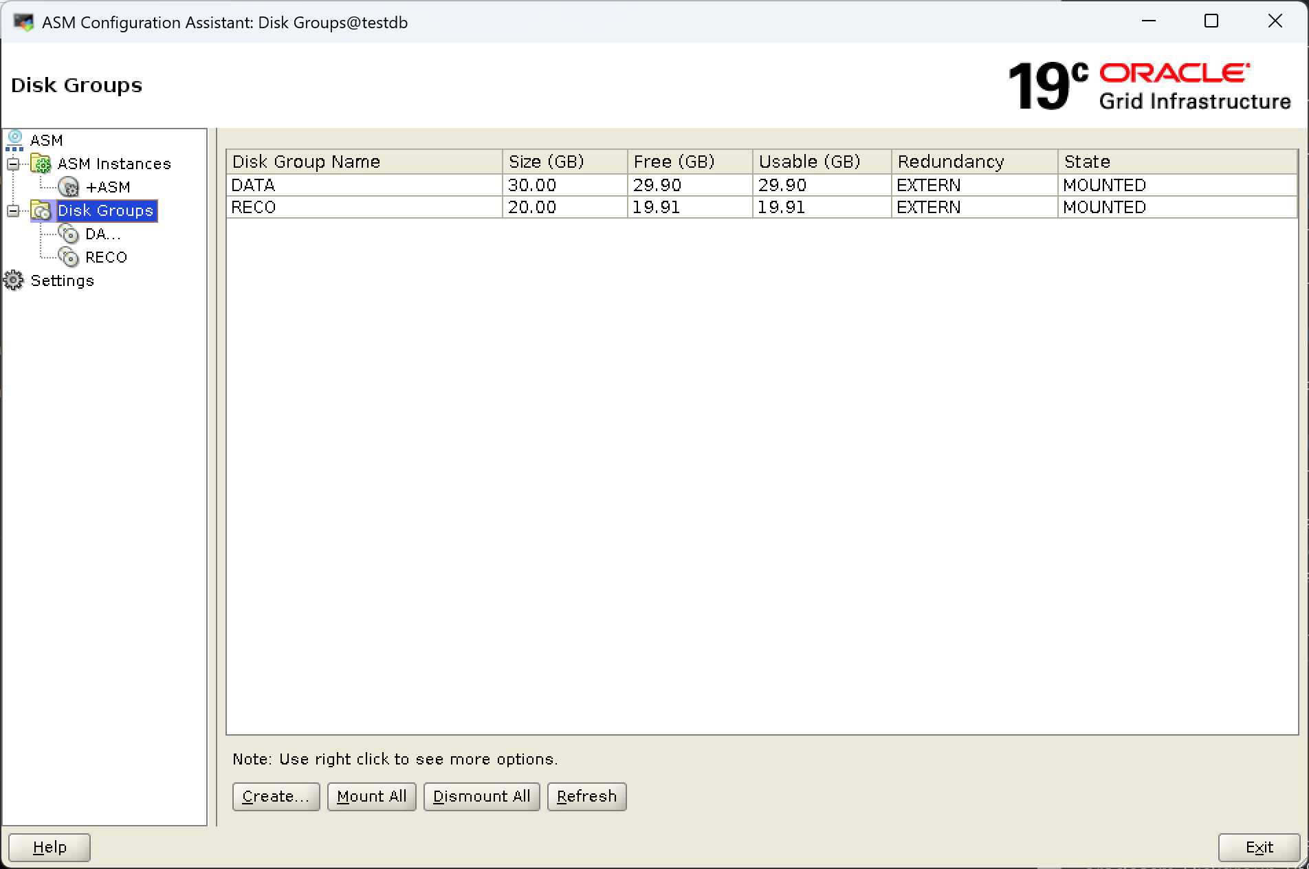This screenshot has width=1309, height=869.
Task: Click the +ASM instance icon
Action: [69, 187]
